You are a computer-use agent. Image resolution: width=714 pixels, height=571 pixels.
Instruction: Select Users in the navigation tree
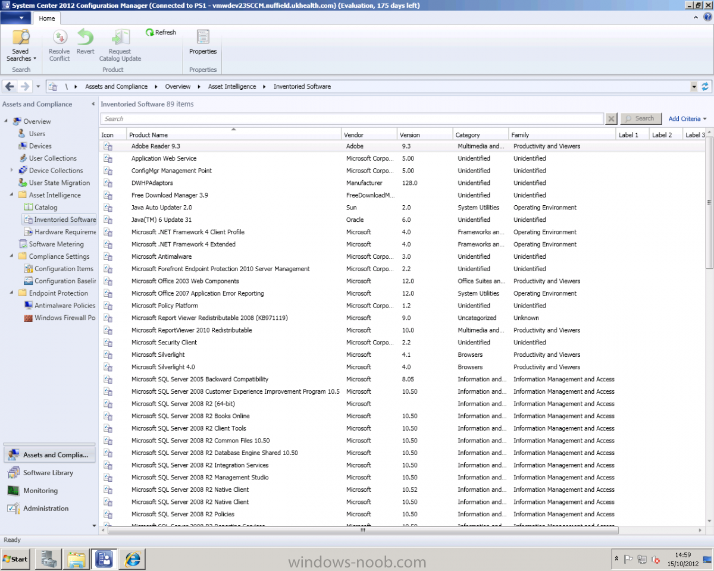[37, 134]
